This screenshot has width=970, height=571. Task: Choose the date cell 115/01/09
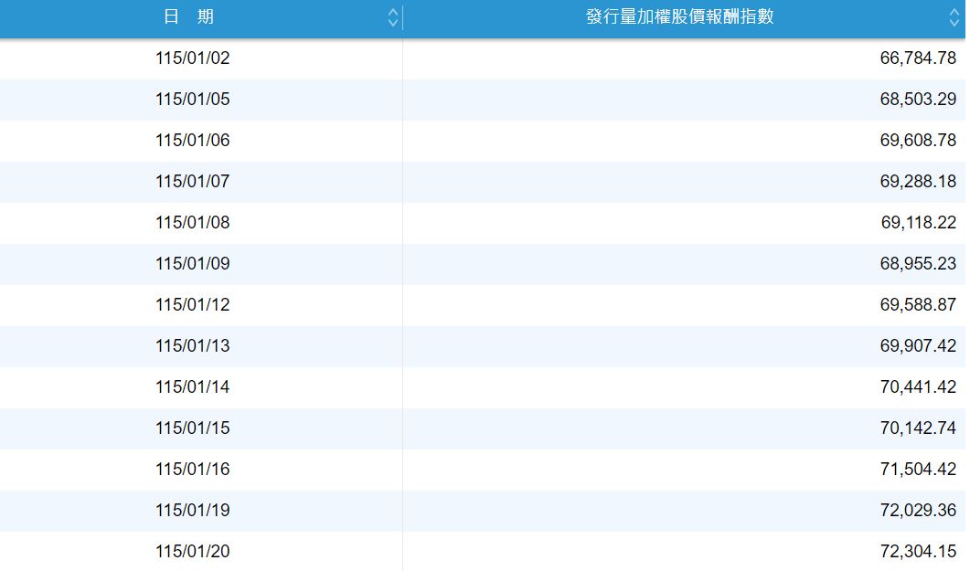point(193,264)
